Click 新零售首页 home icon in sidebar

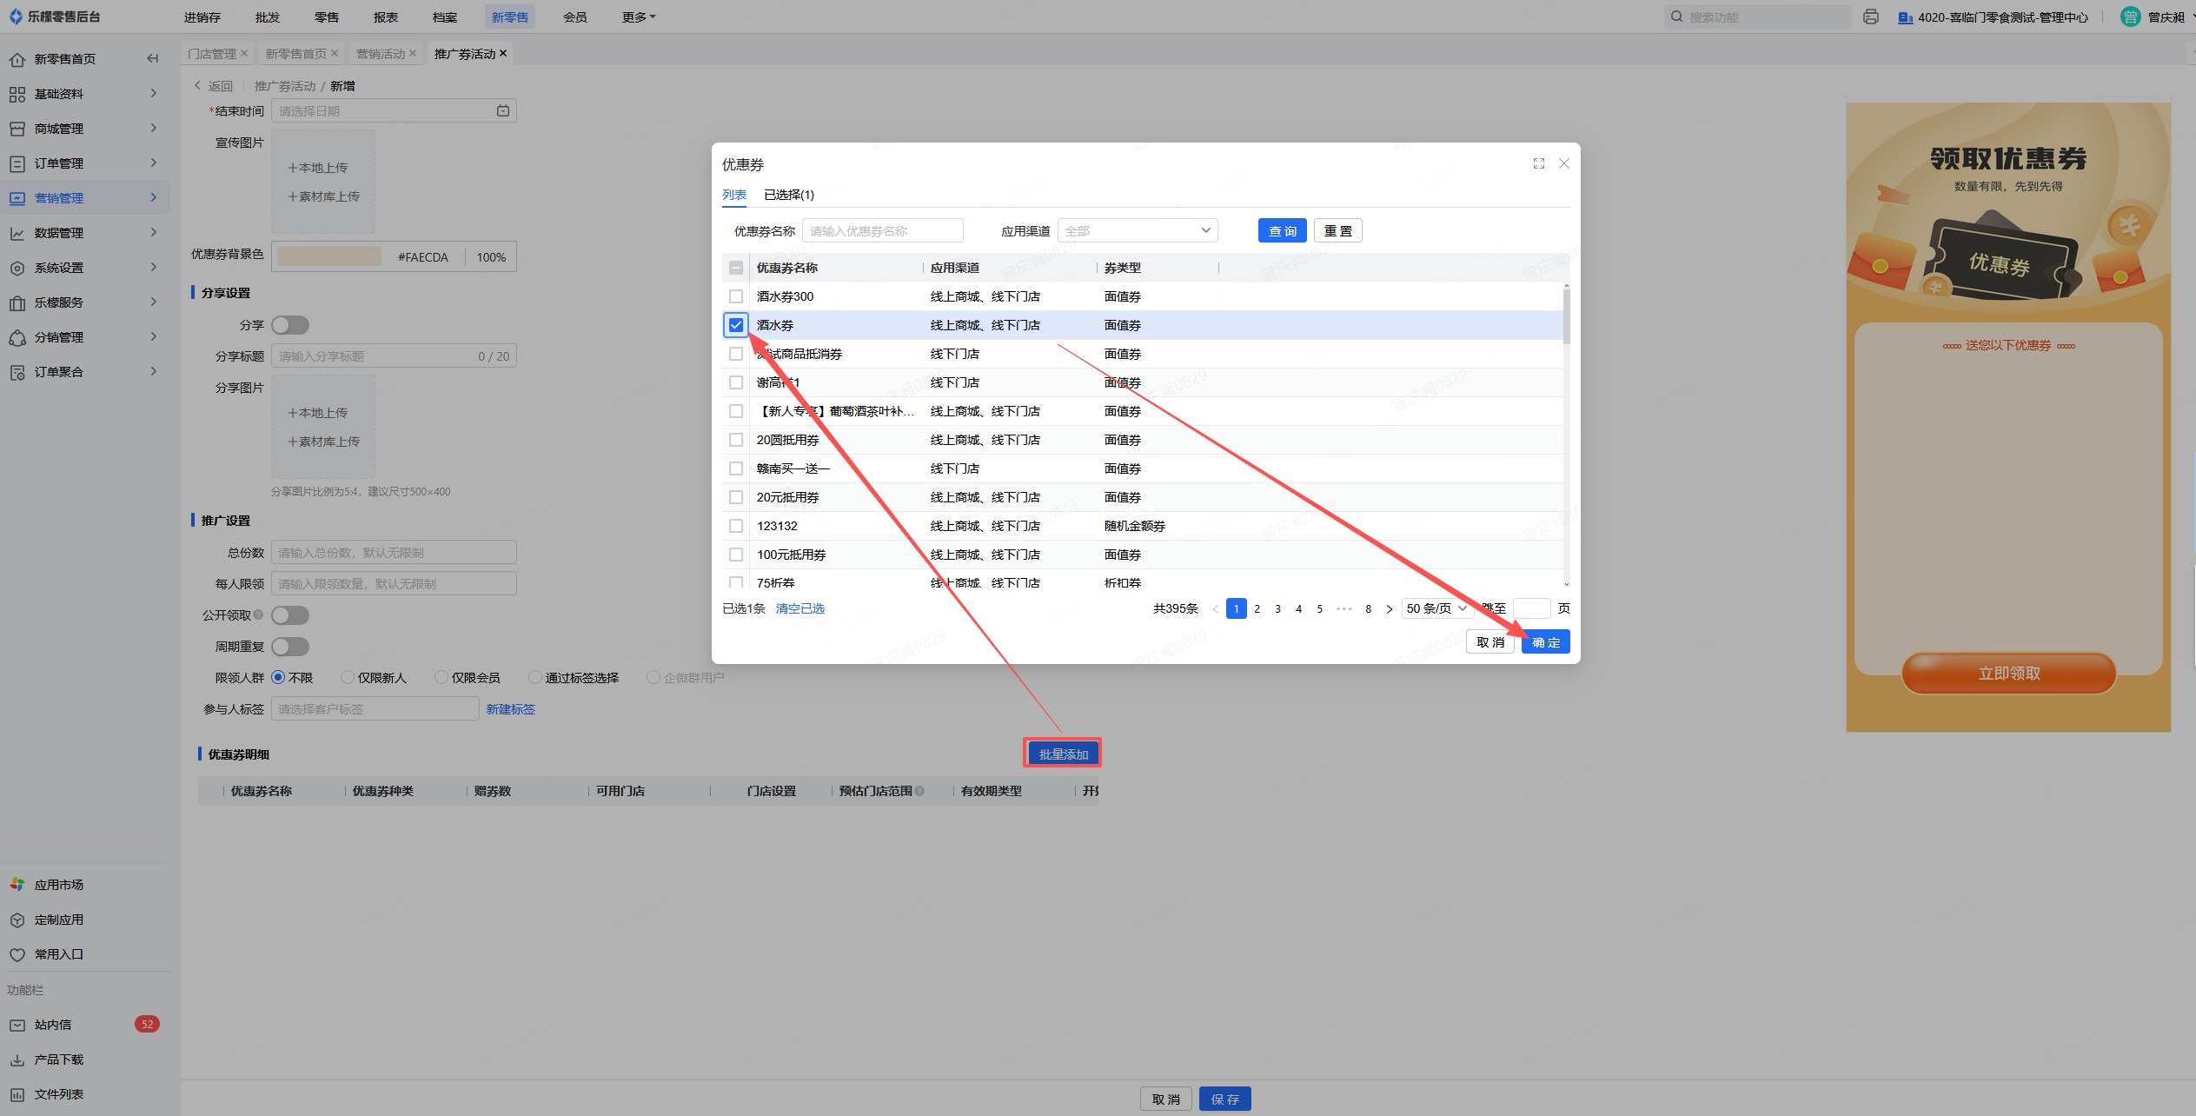(17, 59)
